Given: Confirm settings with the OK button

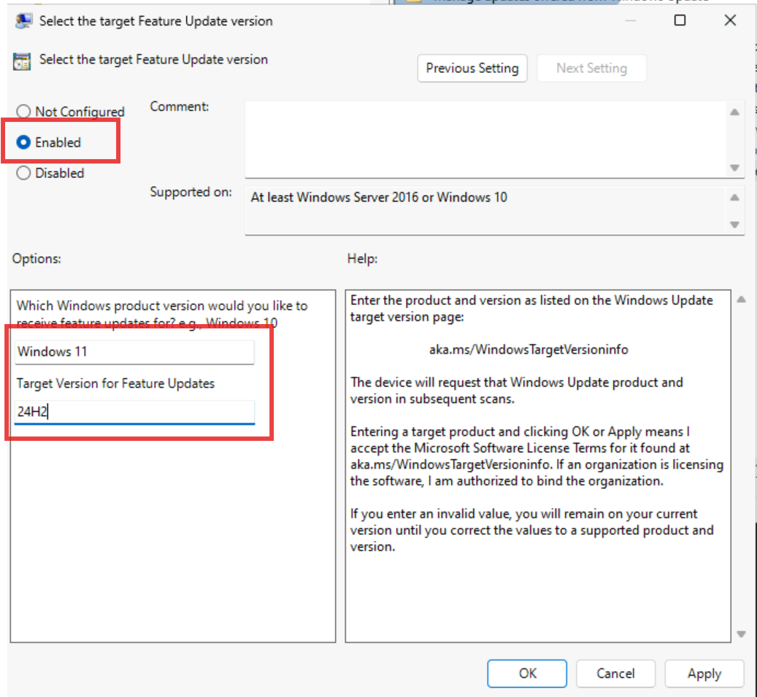Looking at the screenshot, I should [x=526, y=673].
